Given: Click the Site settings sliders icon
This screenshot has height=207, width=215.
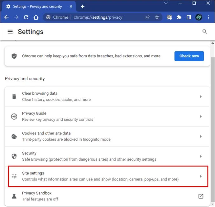Looking at the screenshot, I should click(x=14, y=176).
